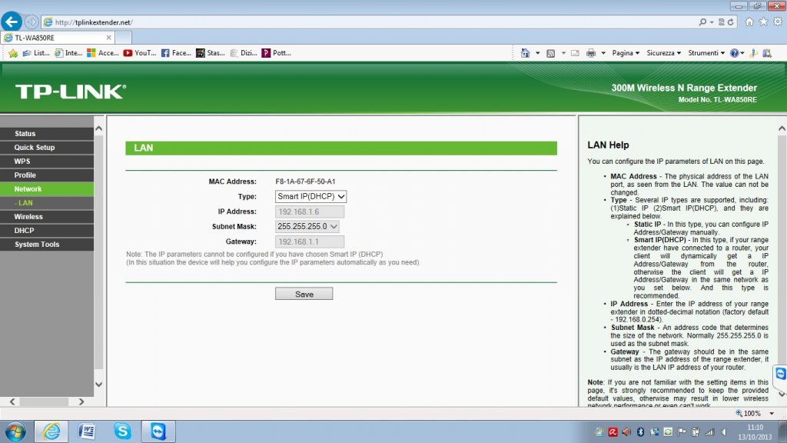Viewport: 787px width, 443px height.
Task: Click the white speaker volume tray icon
Action: [x=724, y=432]
